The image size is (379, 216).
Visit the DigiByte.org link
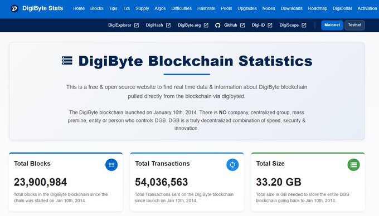[x=189, y=25]
